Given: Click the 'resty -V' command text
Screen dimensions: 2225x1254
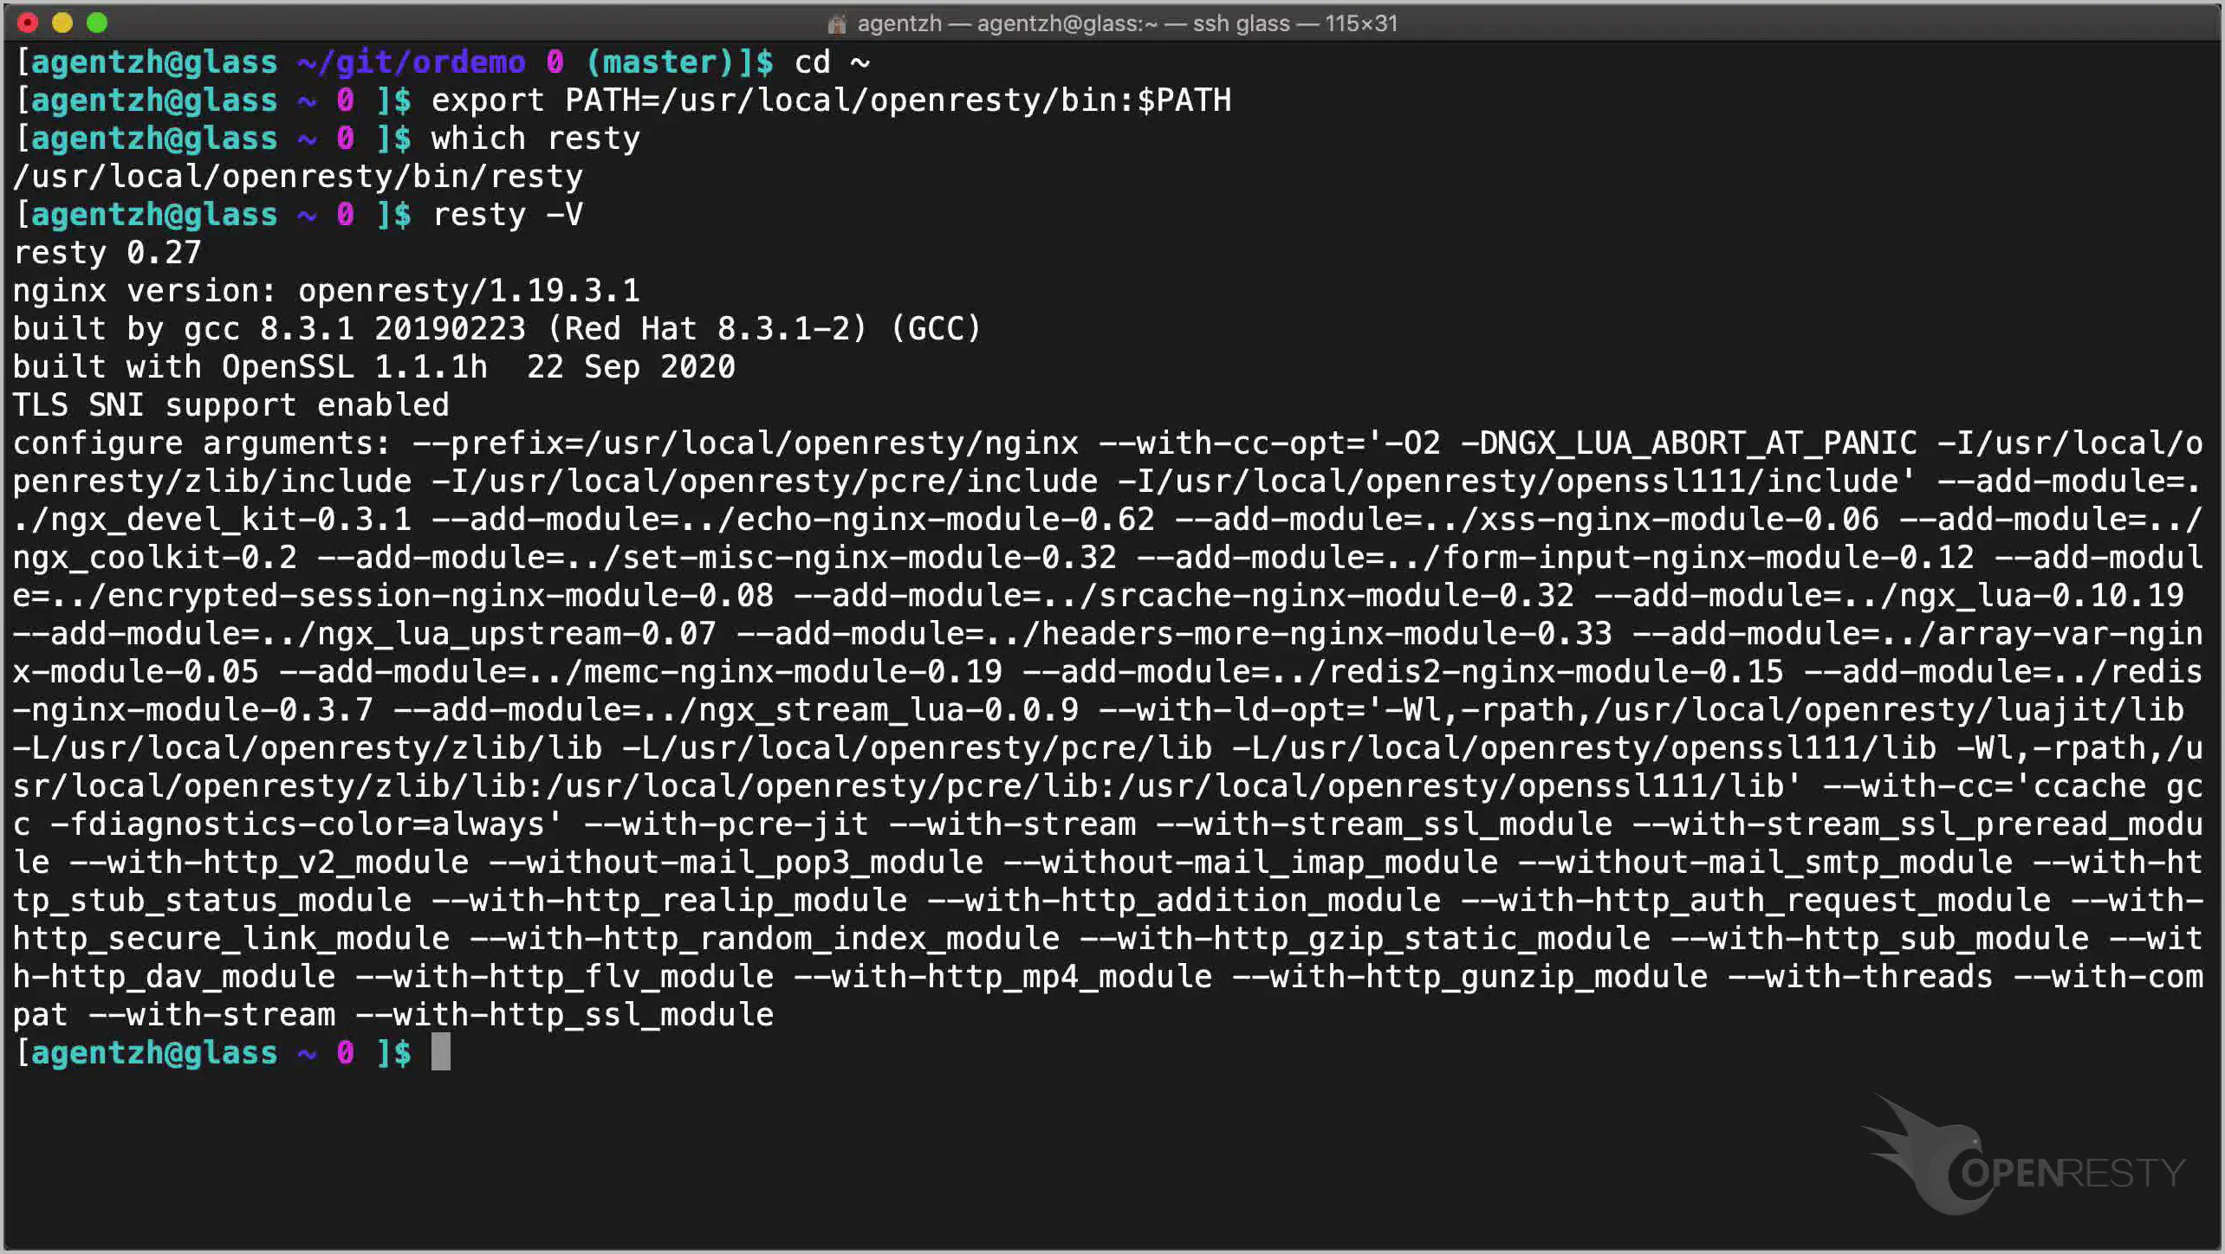Looking at the screenshot, I should coord(507,214).
